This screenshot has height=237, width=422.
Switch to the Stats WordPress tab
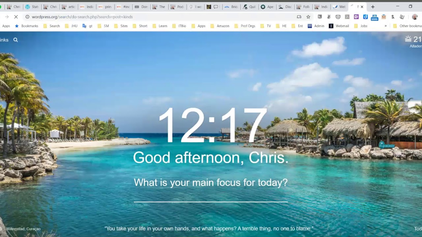(32, 7)
